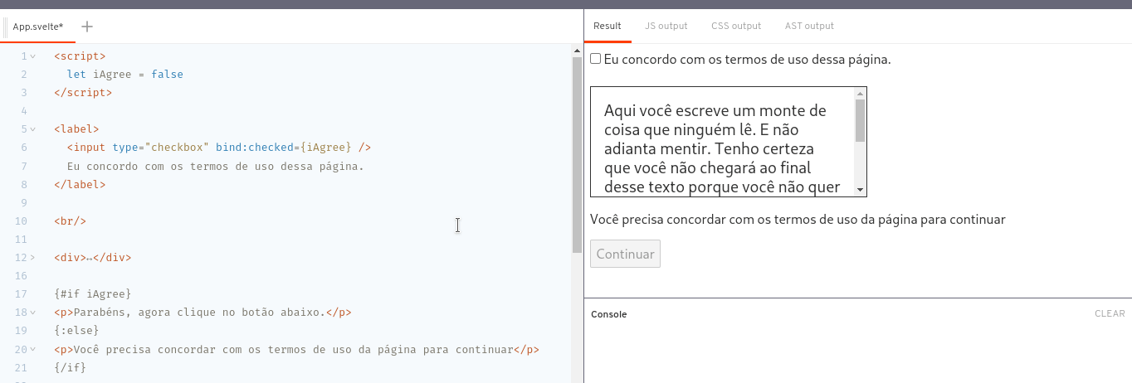The height and width of the screenshot is (383, 1132).
Task: Collapse the label block at line 5
Action: tap(32, 129)
